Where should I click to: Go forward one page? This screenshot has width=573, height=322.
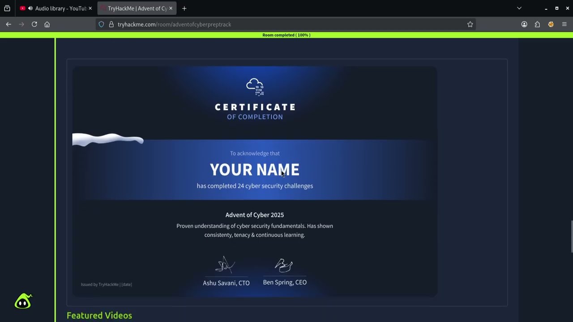click(x=21, y=25)
